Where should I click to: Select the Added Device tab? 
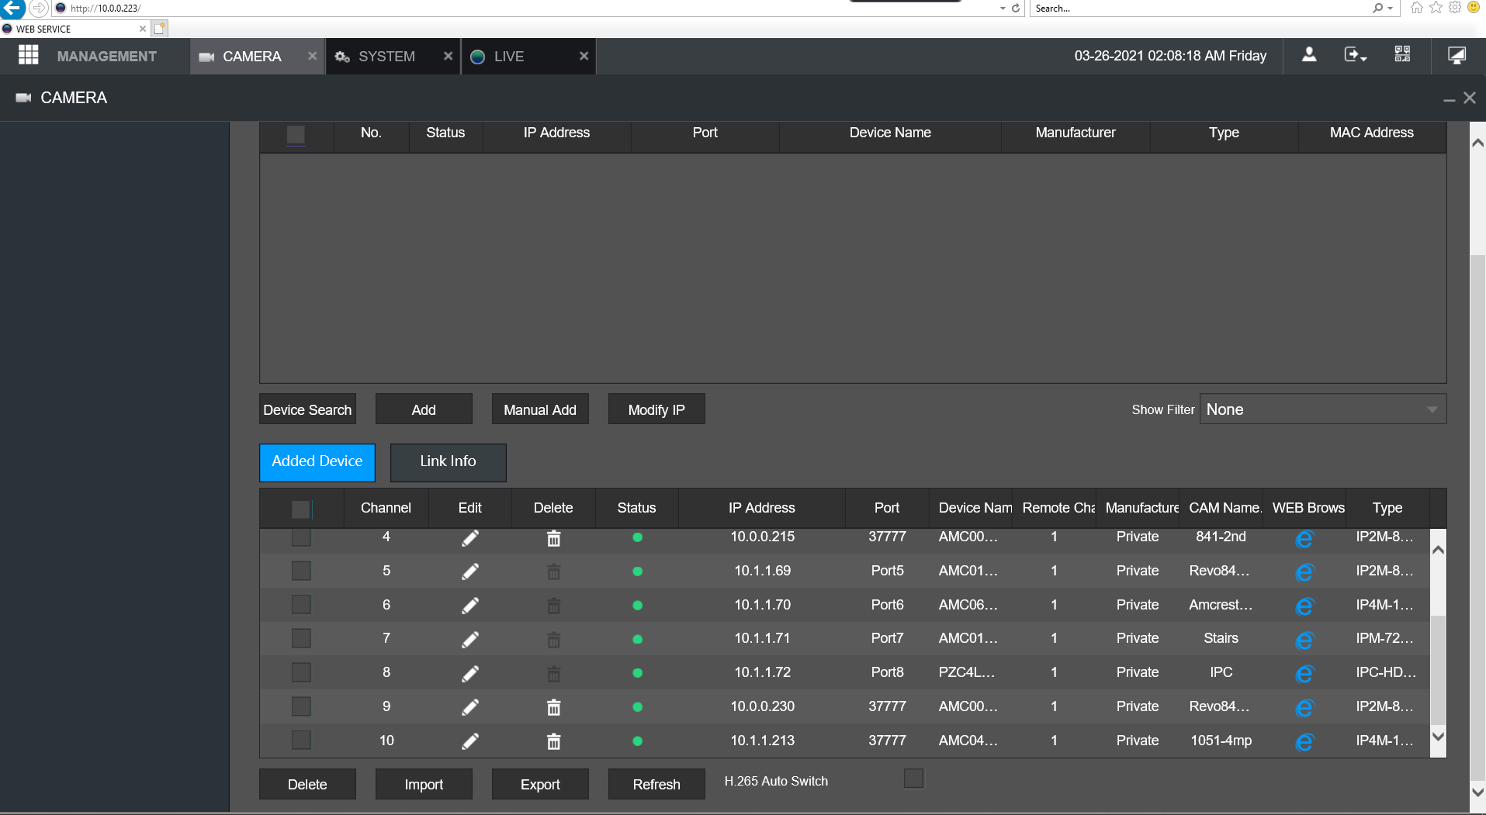tap(317, 461)
